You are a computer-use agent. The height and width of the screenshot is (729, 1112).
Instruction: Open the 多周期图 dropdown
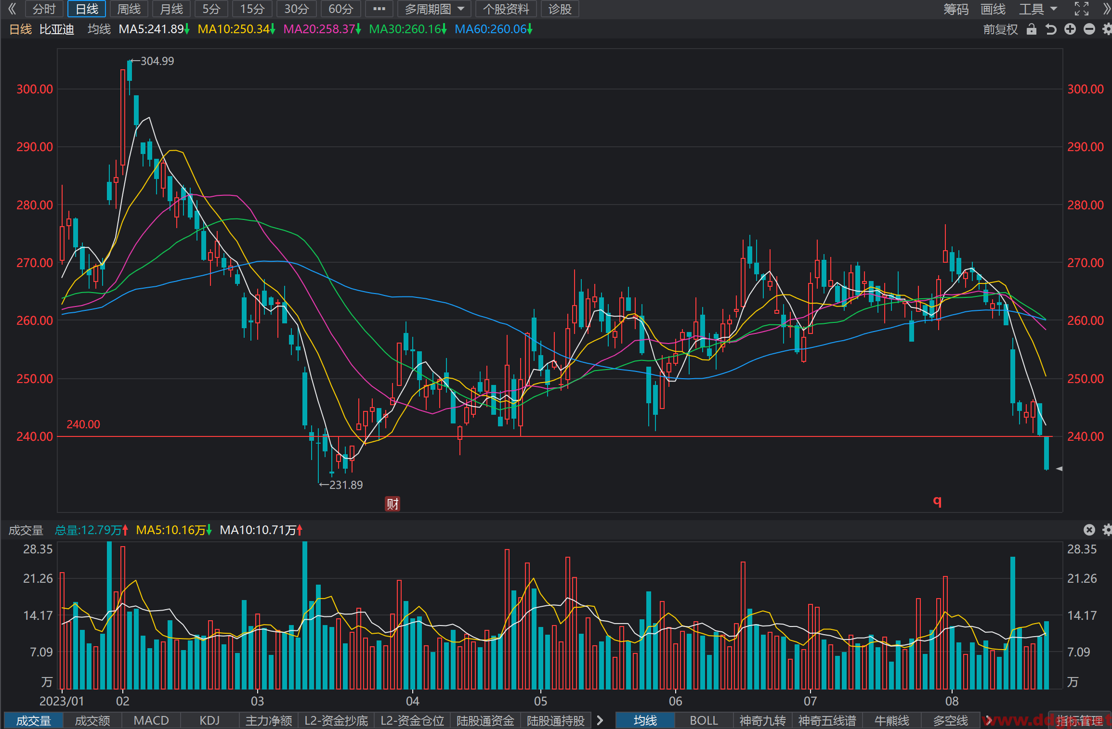[x=434, y=9]
